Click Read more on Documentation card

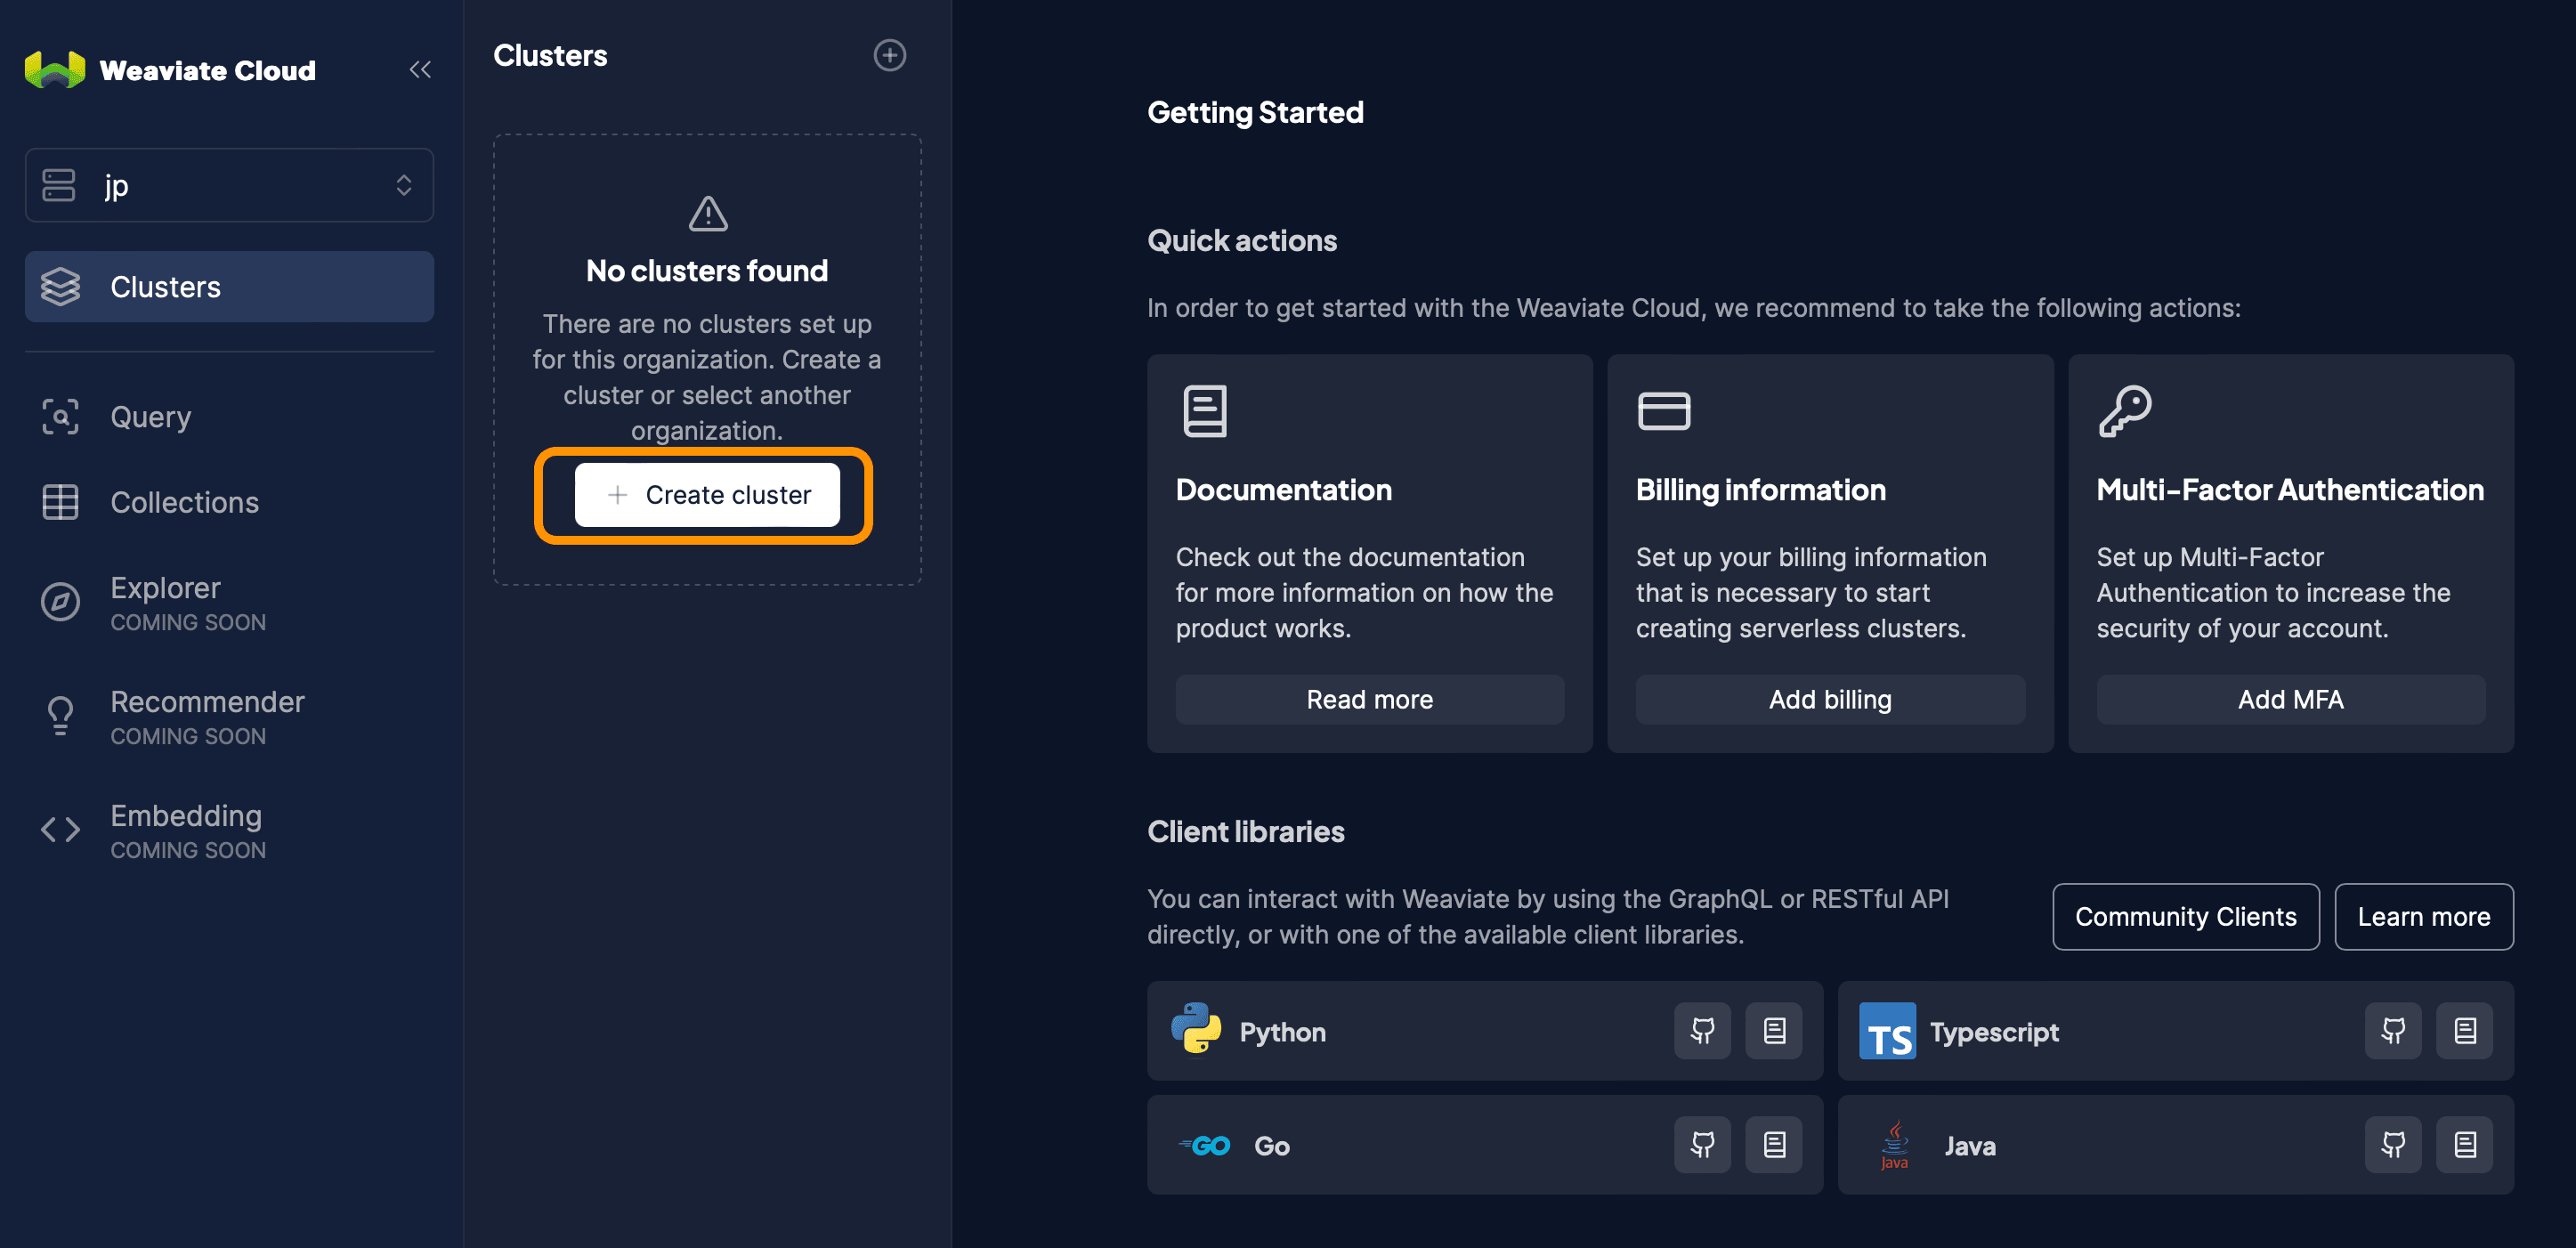coord(1369,700)
